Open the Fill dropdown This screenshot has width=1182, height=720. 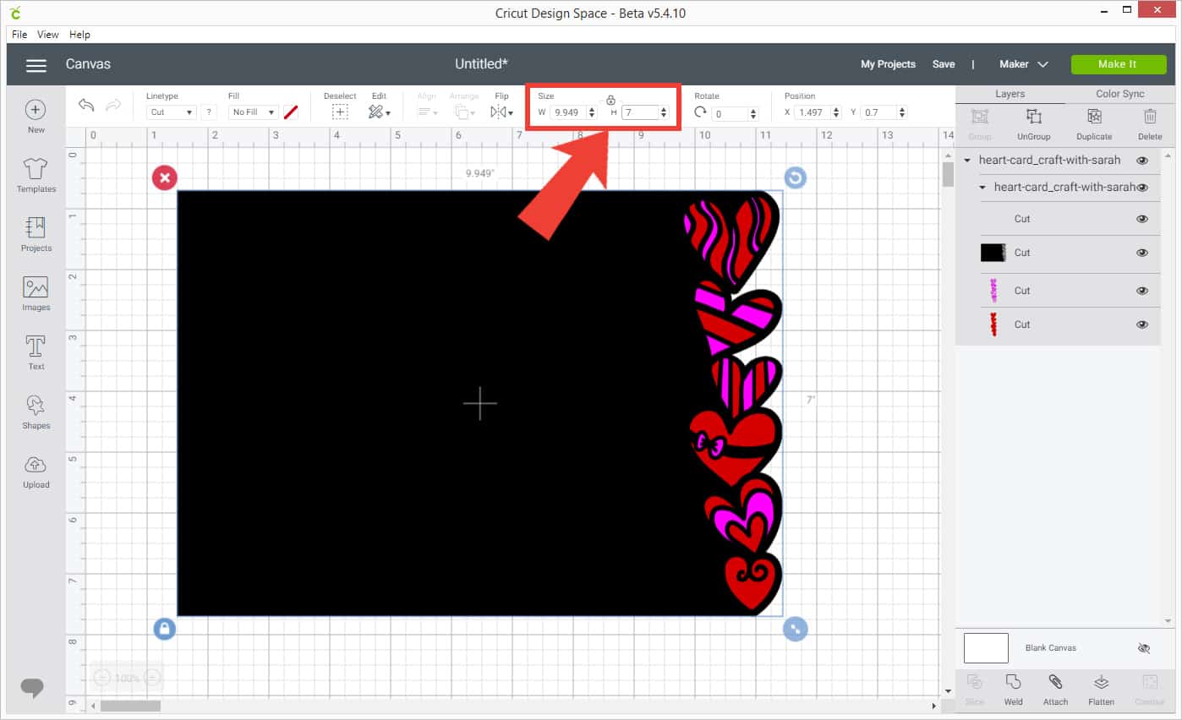[254, 112]
